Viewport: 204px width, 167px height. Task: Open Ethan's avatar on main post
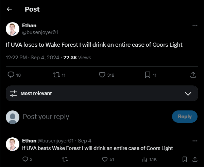pyautogui.click(x=13, y=29)
